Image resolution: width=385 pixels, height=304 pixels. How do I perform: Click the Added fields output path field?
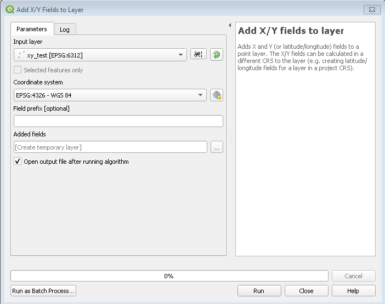click(110, 147)
